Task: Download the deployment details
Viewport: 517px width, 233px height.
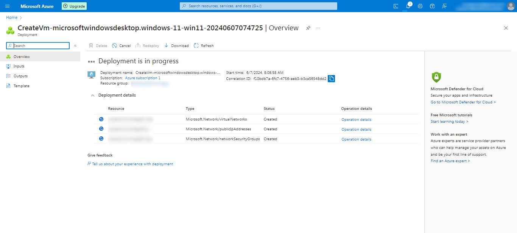Action: tap(176, 45)
